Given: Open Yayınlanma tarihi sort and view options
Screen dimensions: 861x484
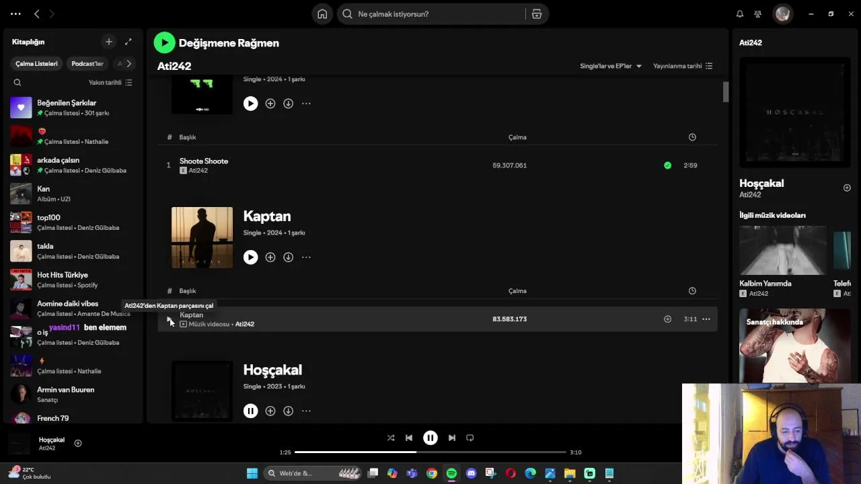Looking at the screenshot, I should pyautogui.click(x=683, y=66).
